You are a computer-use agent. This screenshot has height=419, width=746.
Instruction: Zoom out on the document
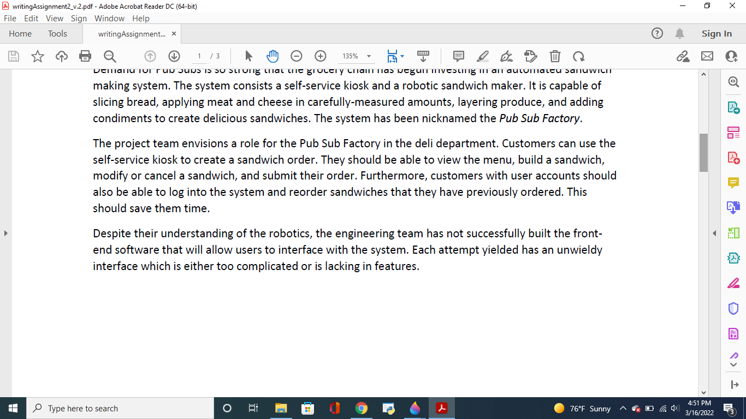296,56
